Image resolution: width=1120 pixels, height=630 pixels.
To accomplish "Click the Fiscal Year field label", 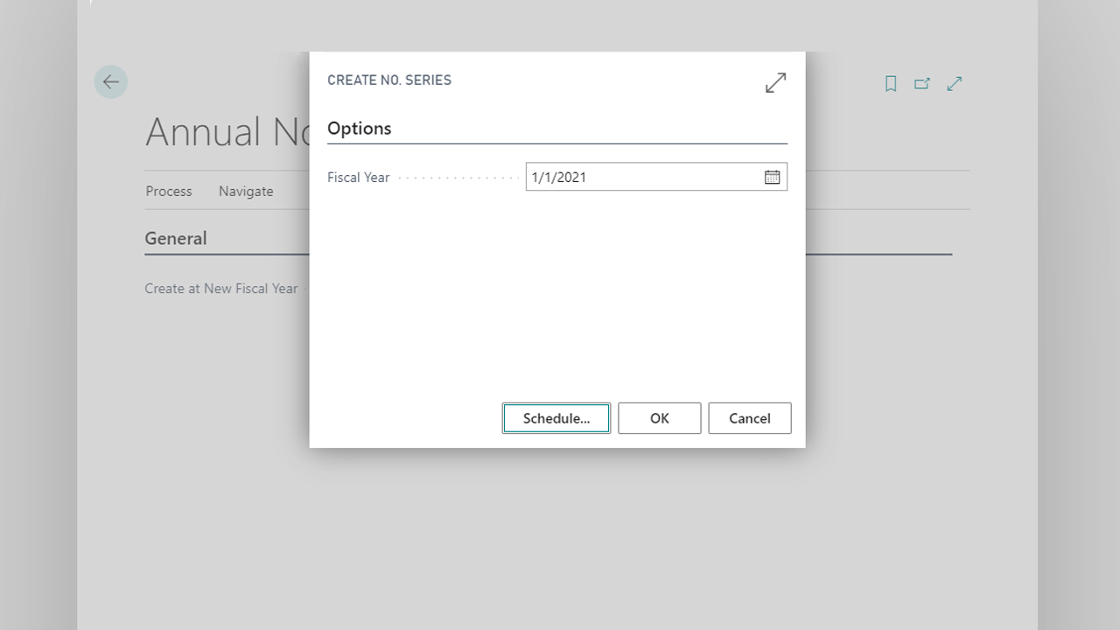I will [x=359, y=178].
